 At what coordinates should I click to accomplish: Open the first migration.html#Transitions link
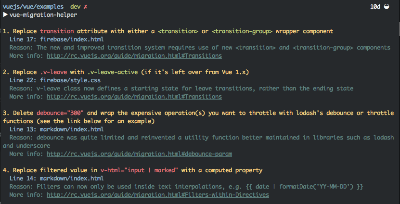(x=134, y=56)
